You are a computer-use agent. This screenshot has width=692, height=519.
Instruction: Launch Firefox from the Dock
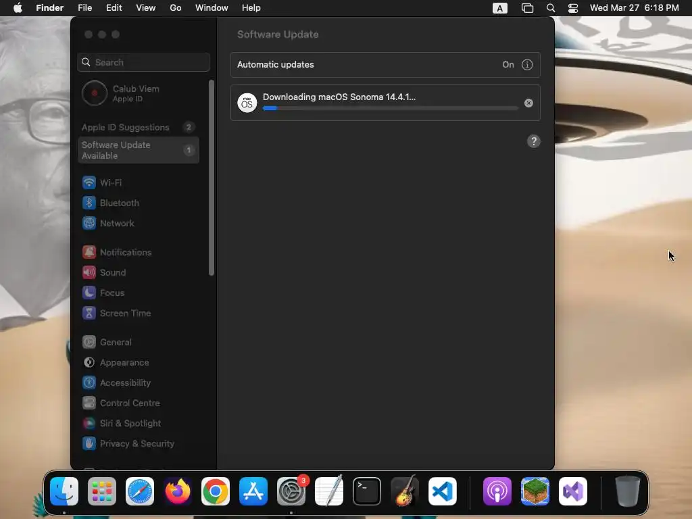point(178,491)
